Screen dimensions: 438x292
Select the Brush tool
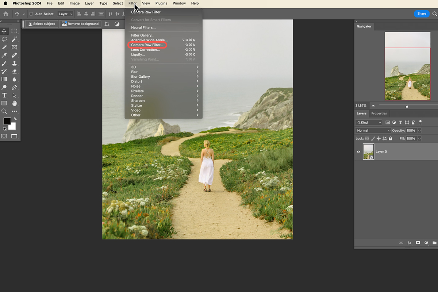(4, 64)
